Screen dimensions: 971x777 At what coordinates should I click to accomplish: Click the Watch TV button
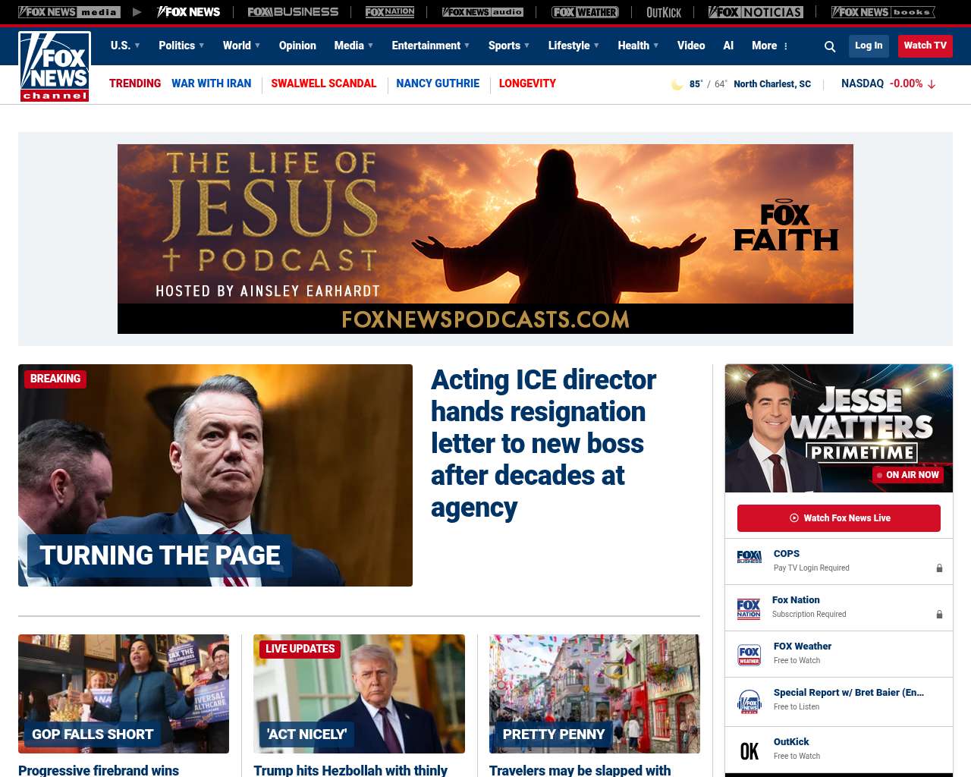pos(925,46)
